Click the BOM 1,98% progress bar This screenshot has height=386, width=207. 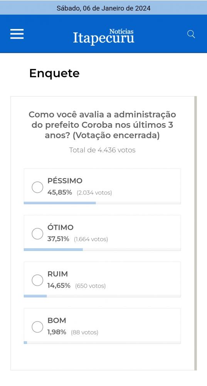(x=102, y=342)
